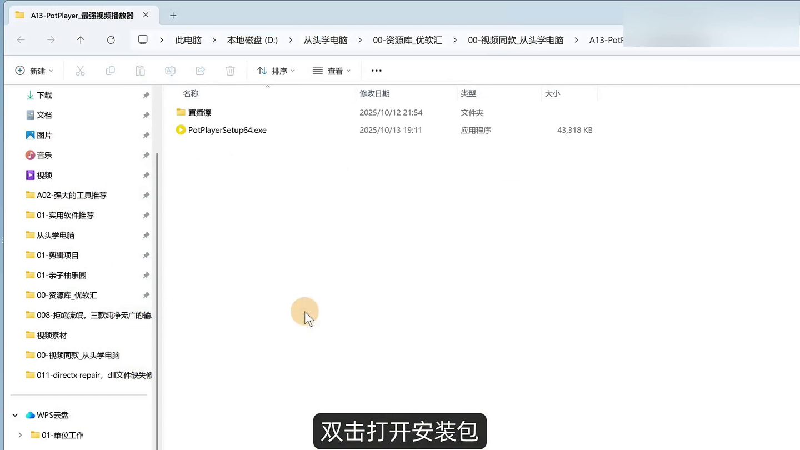The image size is (800, 450).
Task: Go to 从头学电脑 in breadcrumb
Action: [x=326, y=40]
